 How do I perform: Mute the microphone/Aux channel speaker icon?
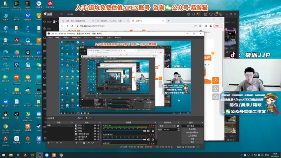148,131
